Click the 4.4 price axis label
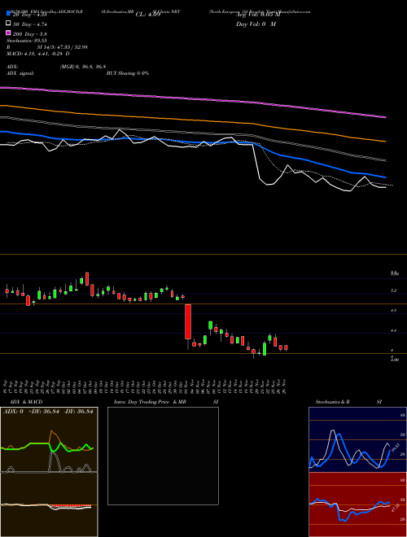 [394, 330]
